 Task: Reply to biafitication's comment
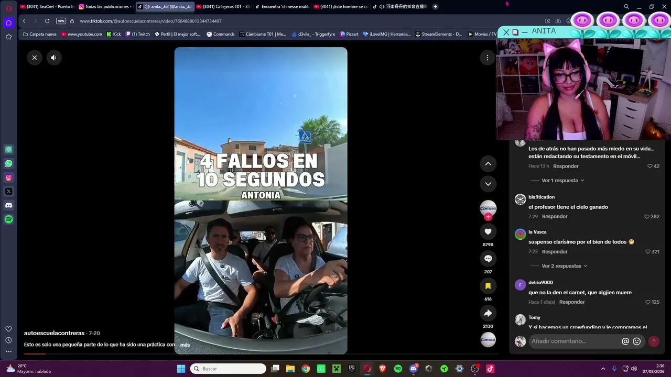(555, 217)
